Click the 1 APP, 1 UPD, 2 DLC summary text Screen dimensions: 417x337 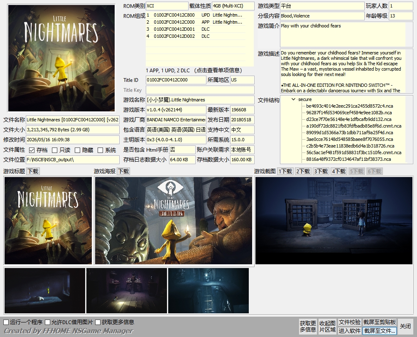[194, 71]
